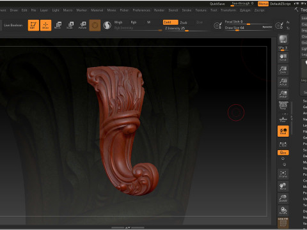307x230 pixels.
Task: Toggle the Line Fill PolyF button
Action: [x=283, y=222]
